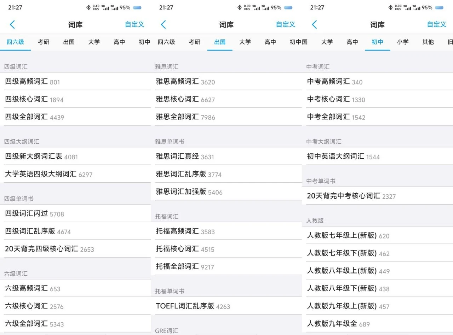Select 六级高频词汇 list
The height and width of the screenshot is (335, 453).
point(75,289)
